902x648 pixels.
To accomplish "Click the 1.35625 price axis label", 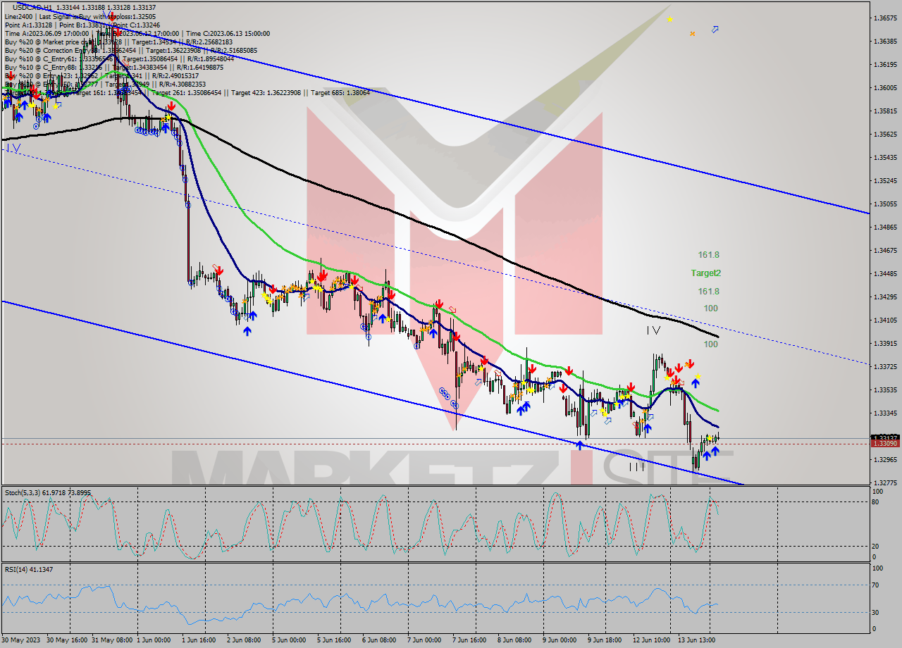I will [884, 134].
